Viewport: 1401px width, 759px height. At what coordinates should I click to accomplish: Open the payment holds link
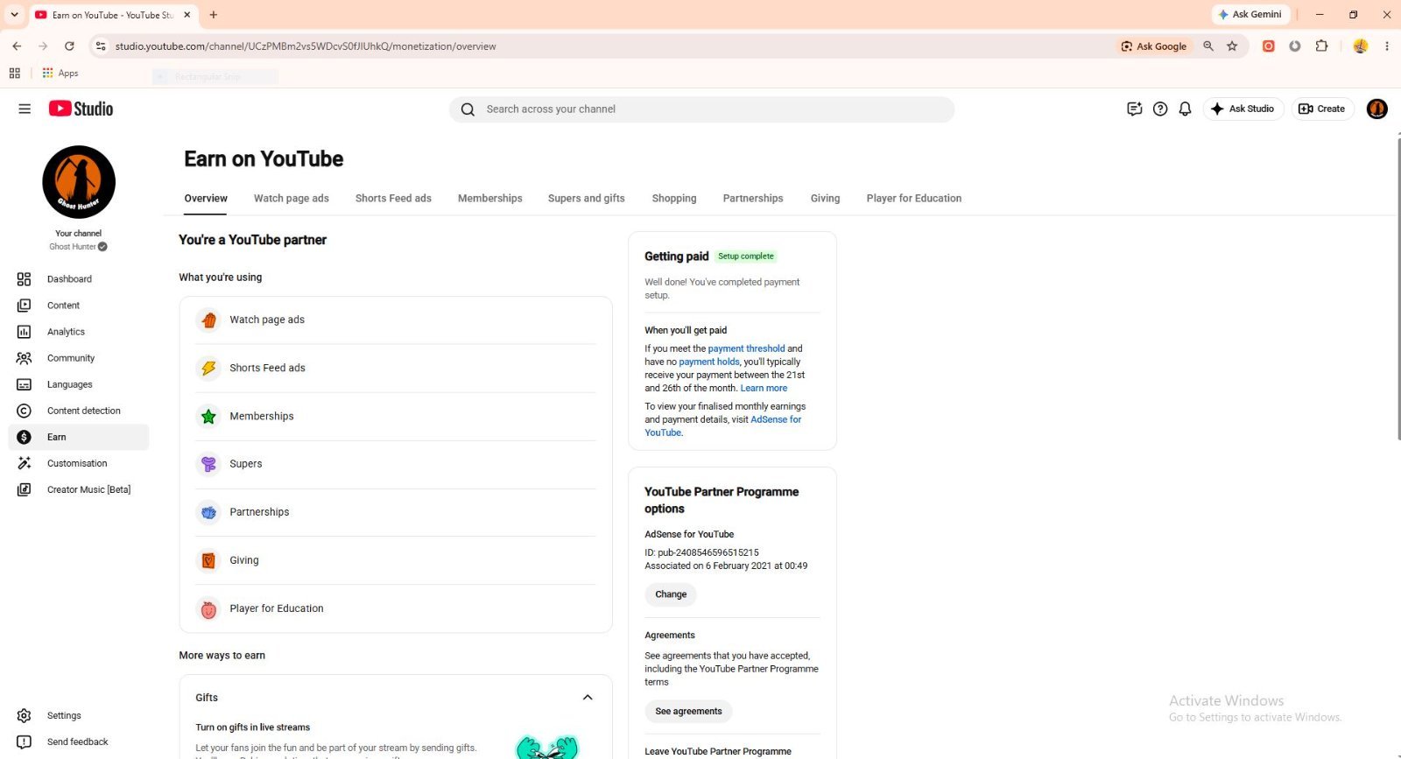pyautogui.click(x=709, y=362)
